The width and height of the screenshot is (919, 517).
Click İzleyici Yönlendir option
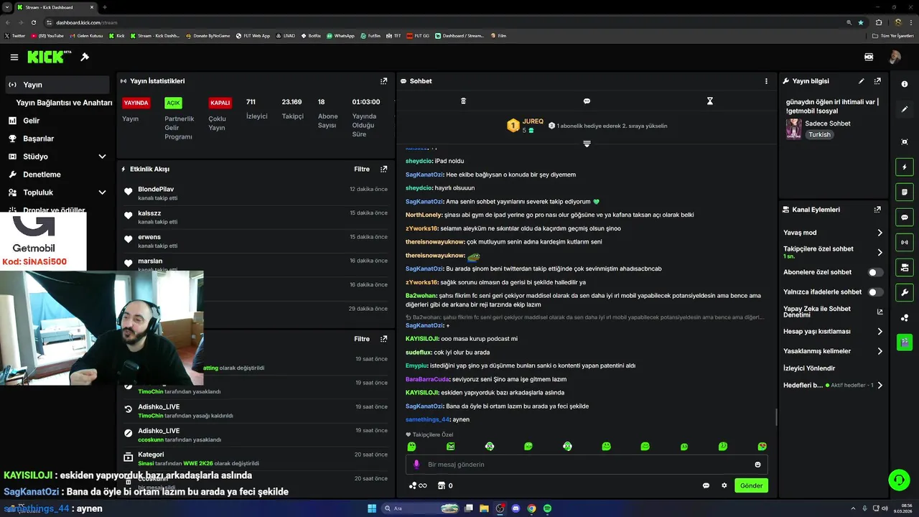tap(809, 368)
